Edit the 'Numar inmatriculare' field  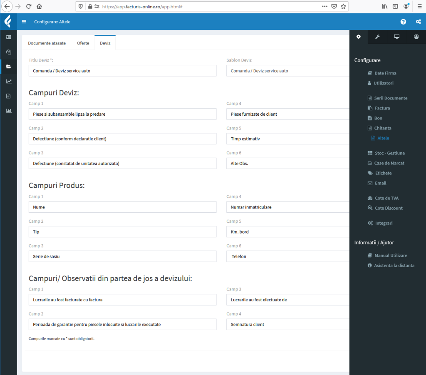point(288,207)
